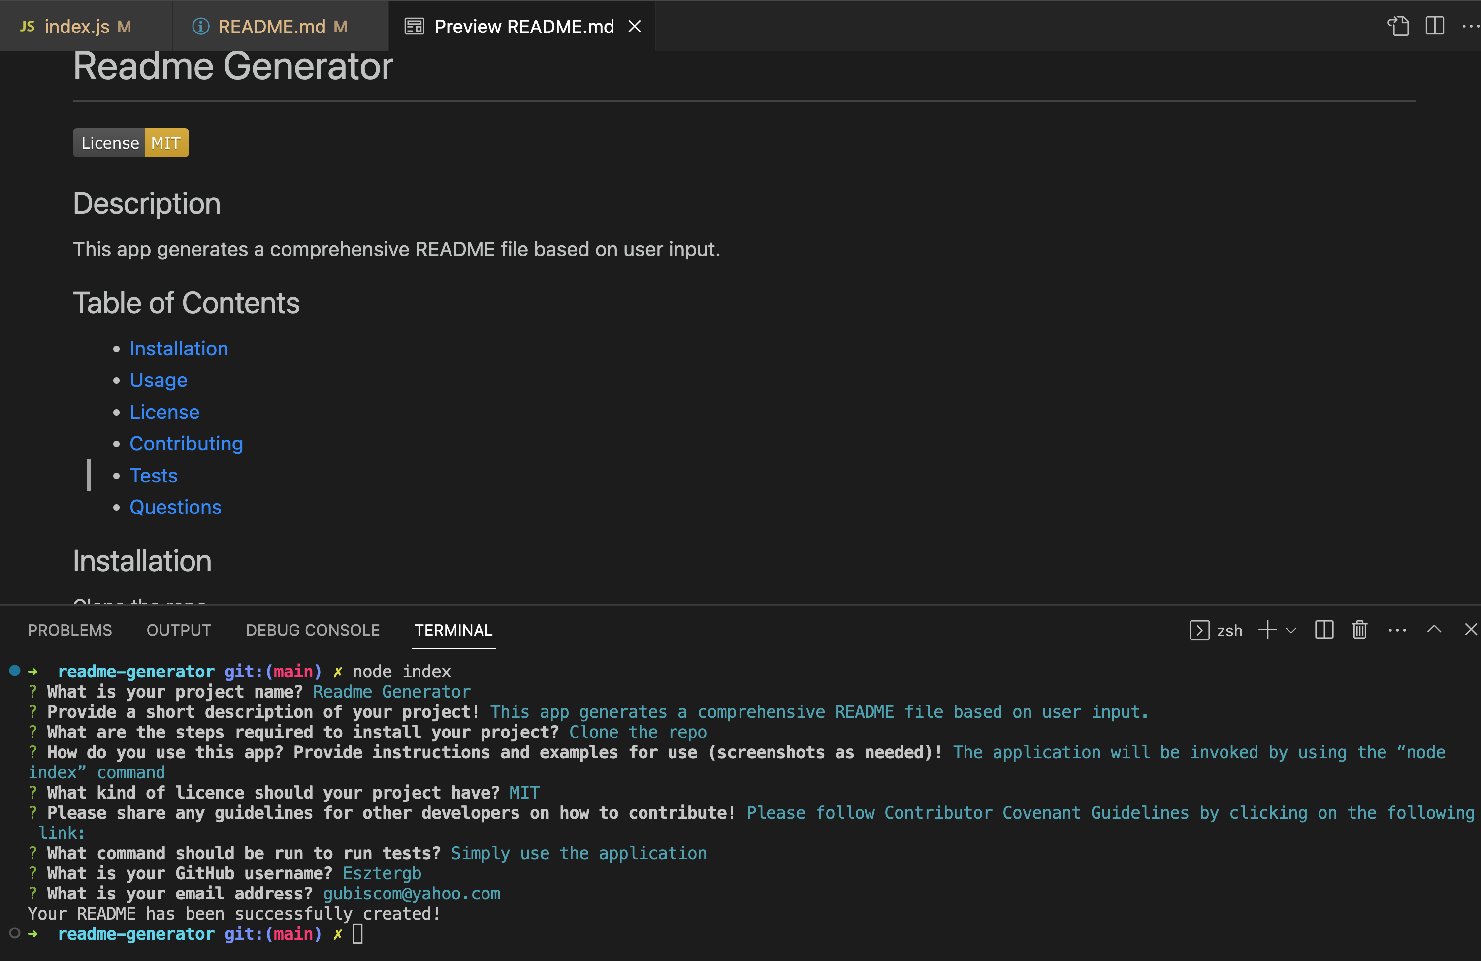Split the terminal pane

pyautogui.click(x=1323, y=630)
